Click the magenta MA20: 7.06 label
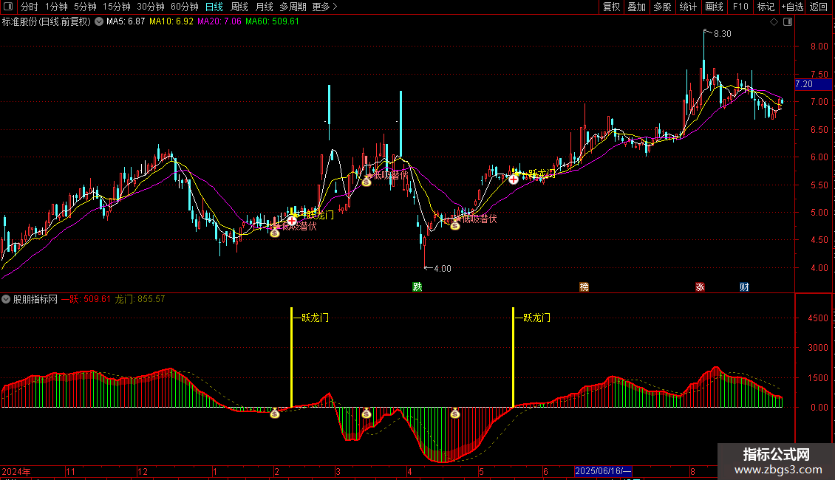 [x=219, y=21]
